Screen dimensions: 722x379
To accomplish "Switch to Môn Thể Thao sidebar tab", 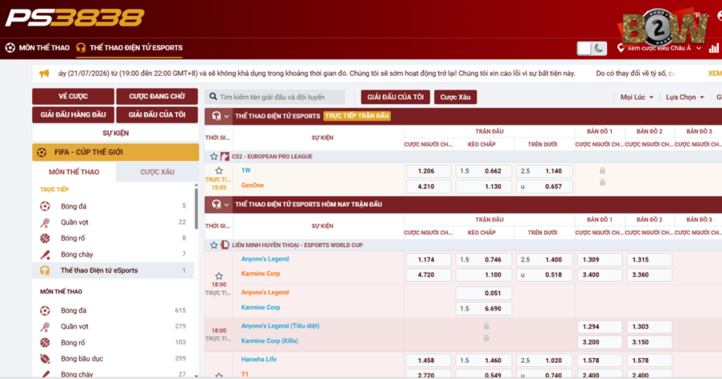I will point(74,172).
